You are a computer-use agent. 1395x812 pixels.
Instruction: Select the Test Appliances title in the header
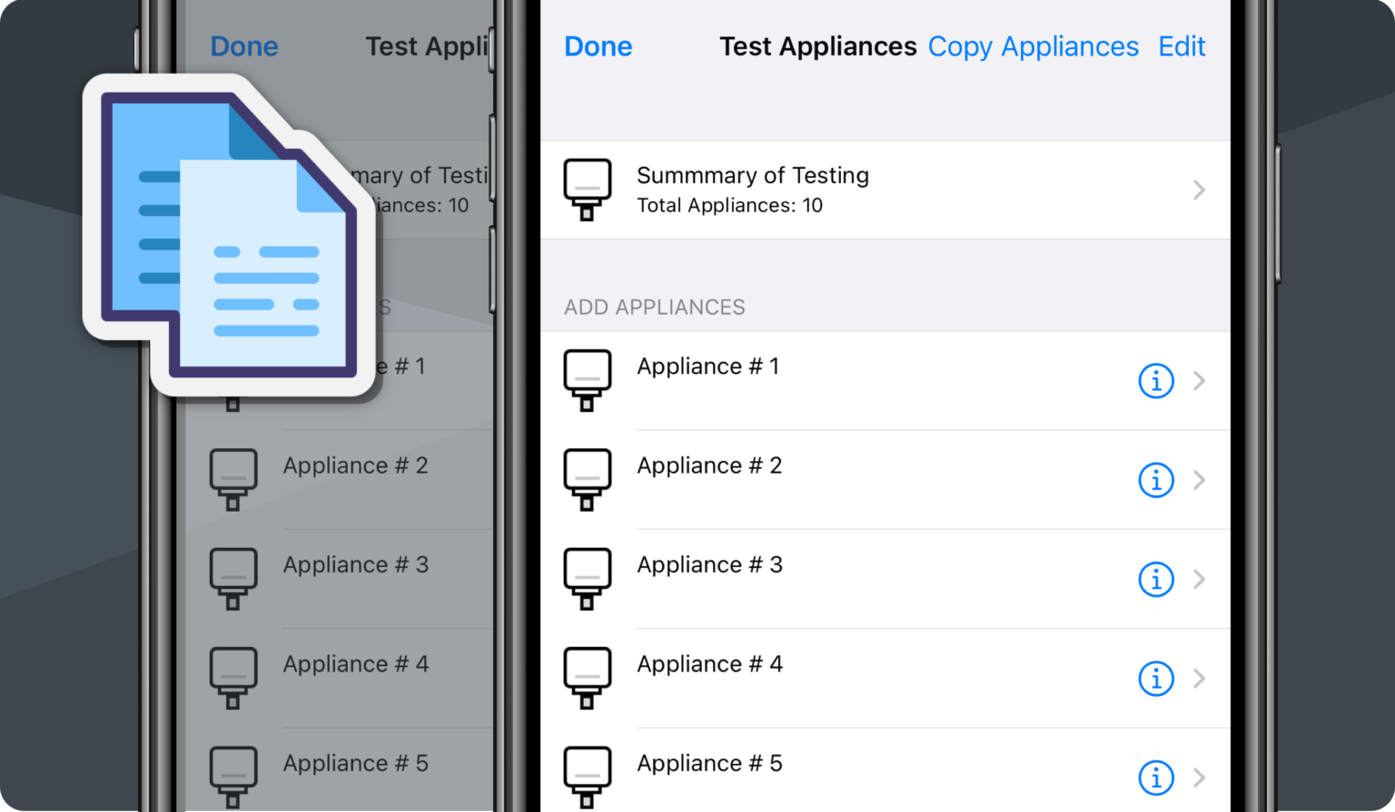(816, 46)
